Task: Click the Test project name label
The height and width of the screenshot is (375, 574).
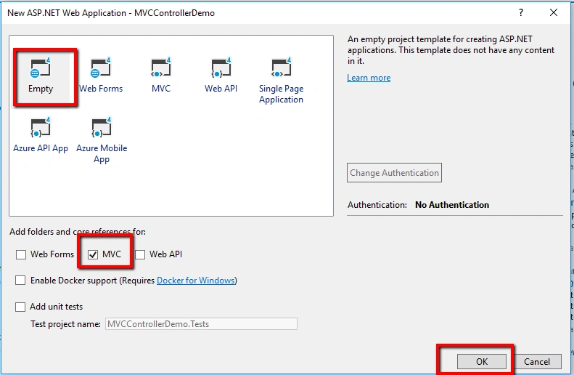Action: [x=65, y=324]
